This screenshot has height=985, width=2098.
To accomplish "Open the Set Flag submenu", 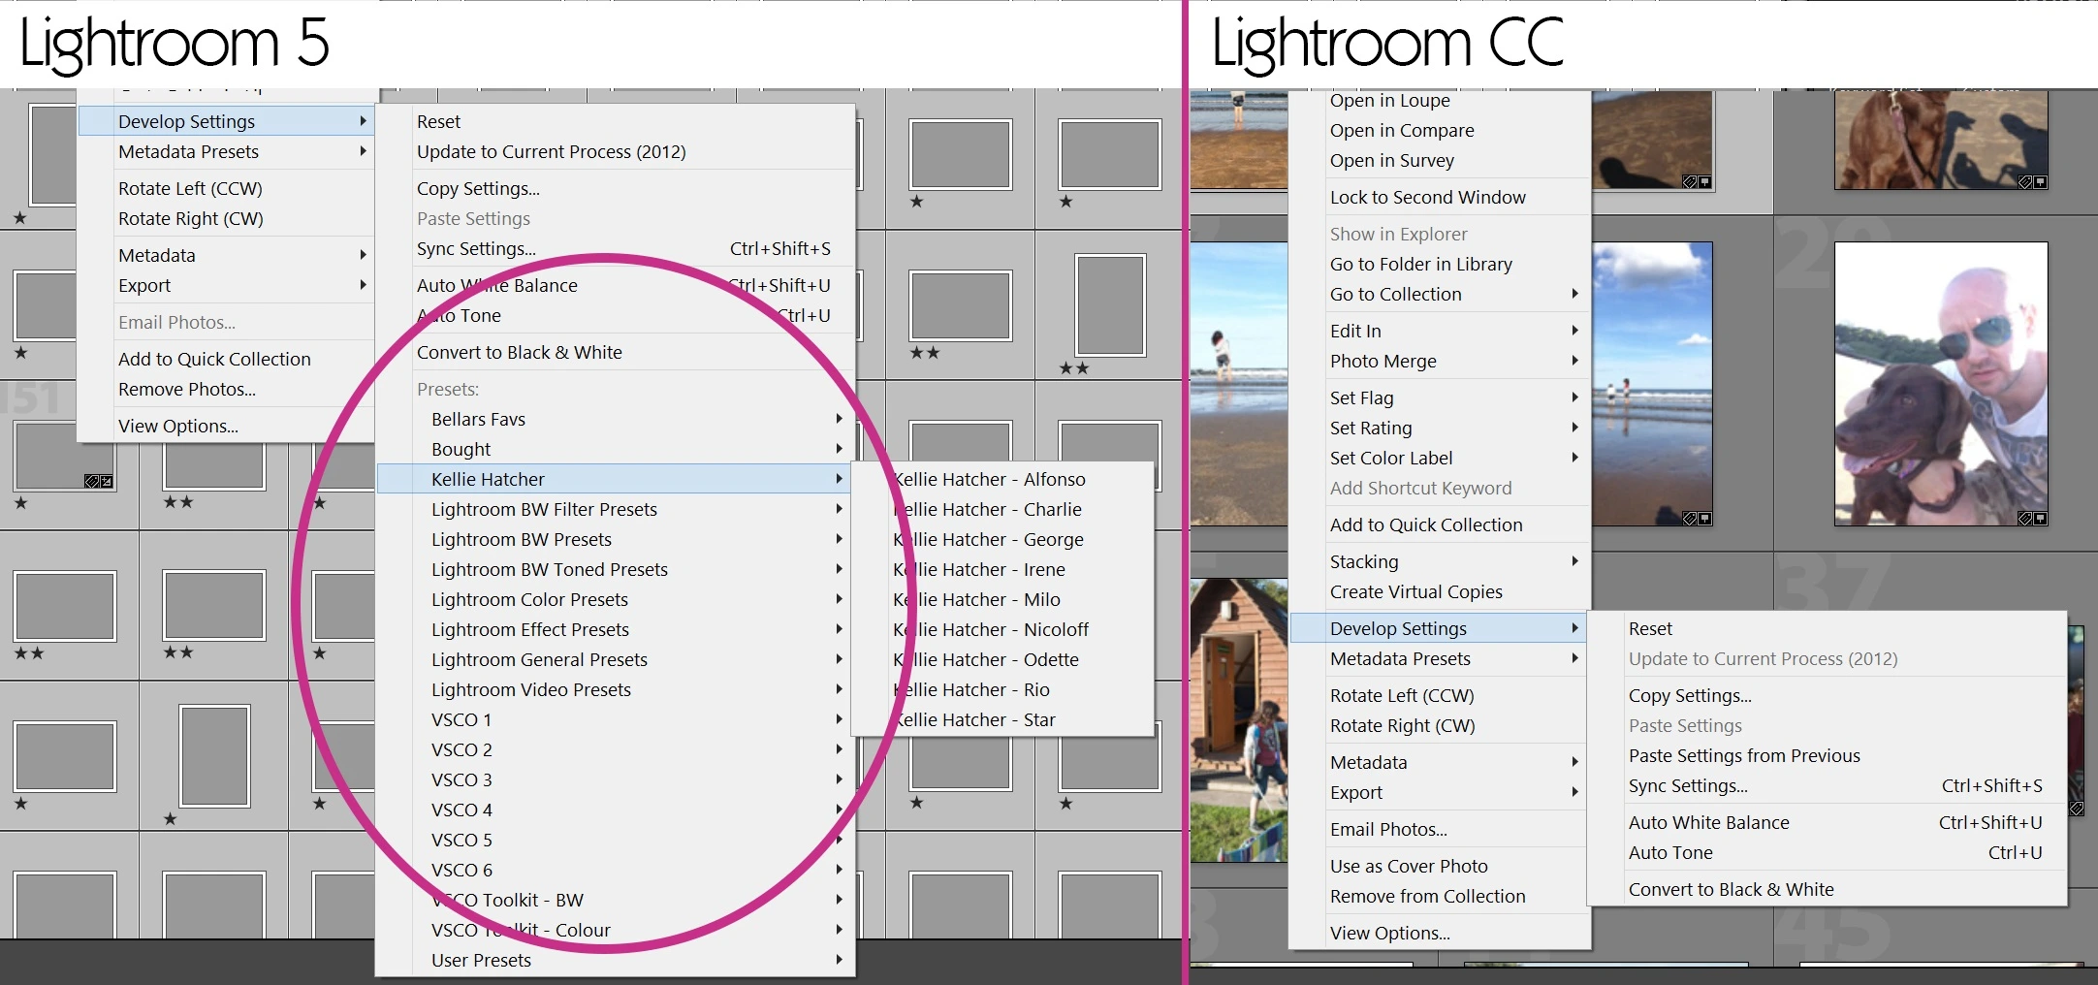I will [1440, 397].
